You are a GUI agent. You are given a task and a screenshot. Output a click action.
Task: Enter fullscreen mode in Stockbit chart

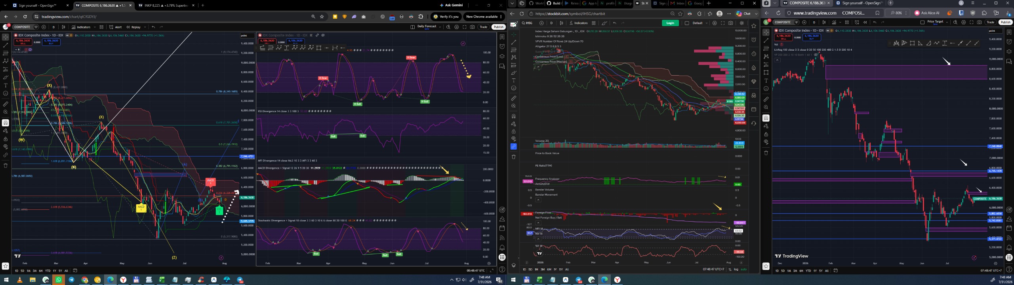click(723, 23)
